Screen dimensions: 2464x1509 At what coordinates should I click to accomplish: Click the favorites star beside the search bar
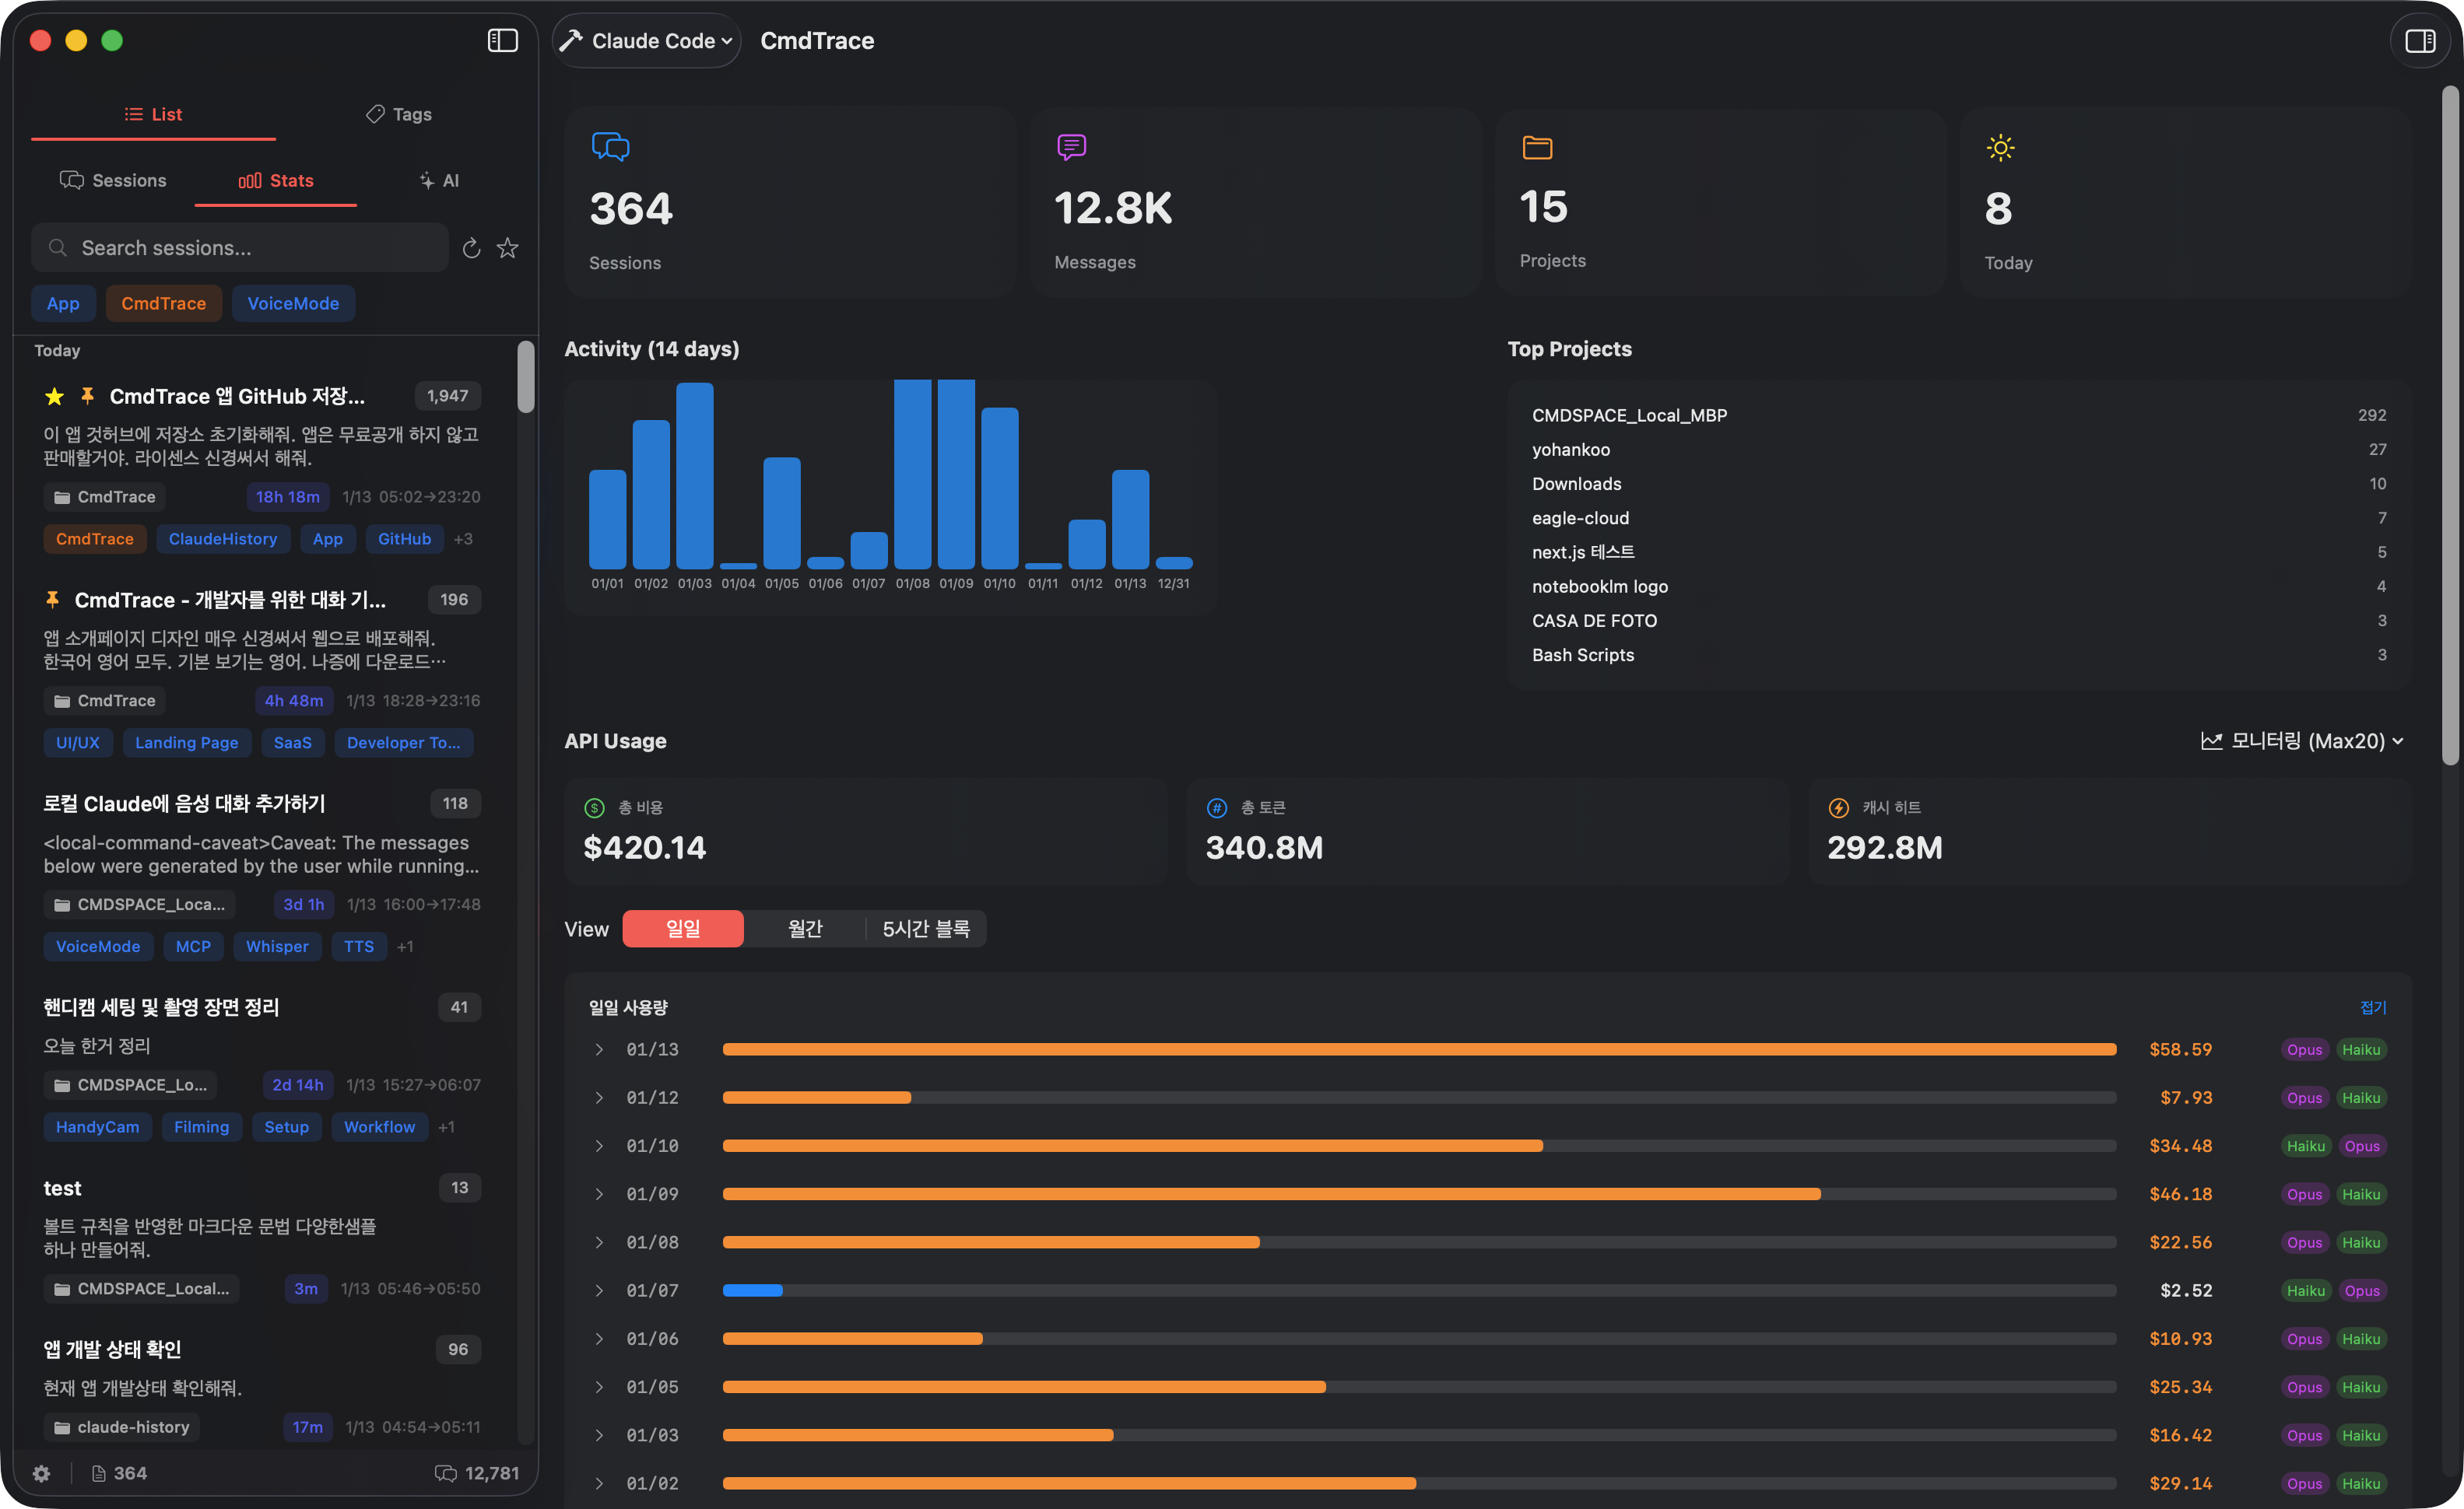507,248
